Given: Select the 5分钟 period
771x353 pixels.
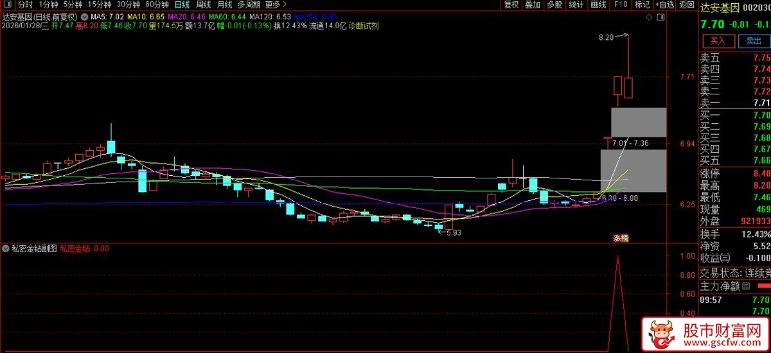Looking at the screenshot, I should point(73,4).
